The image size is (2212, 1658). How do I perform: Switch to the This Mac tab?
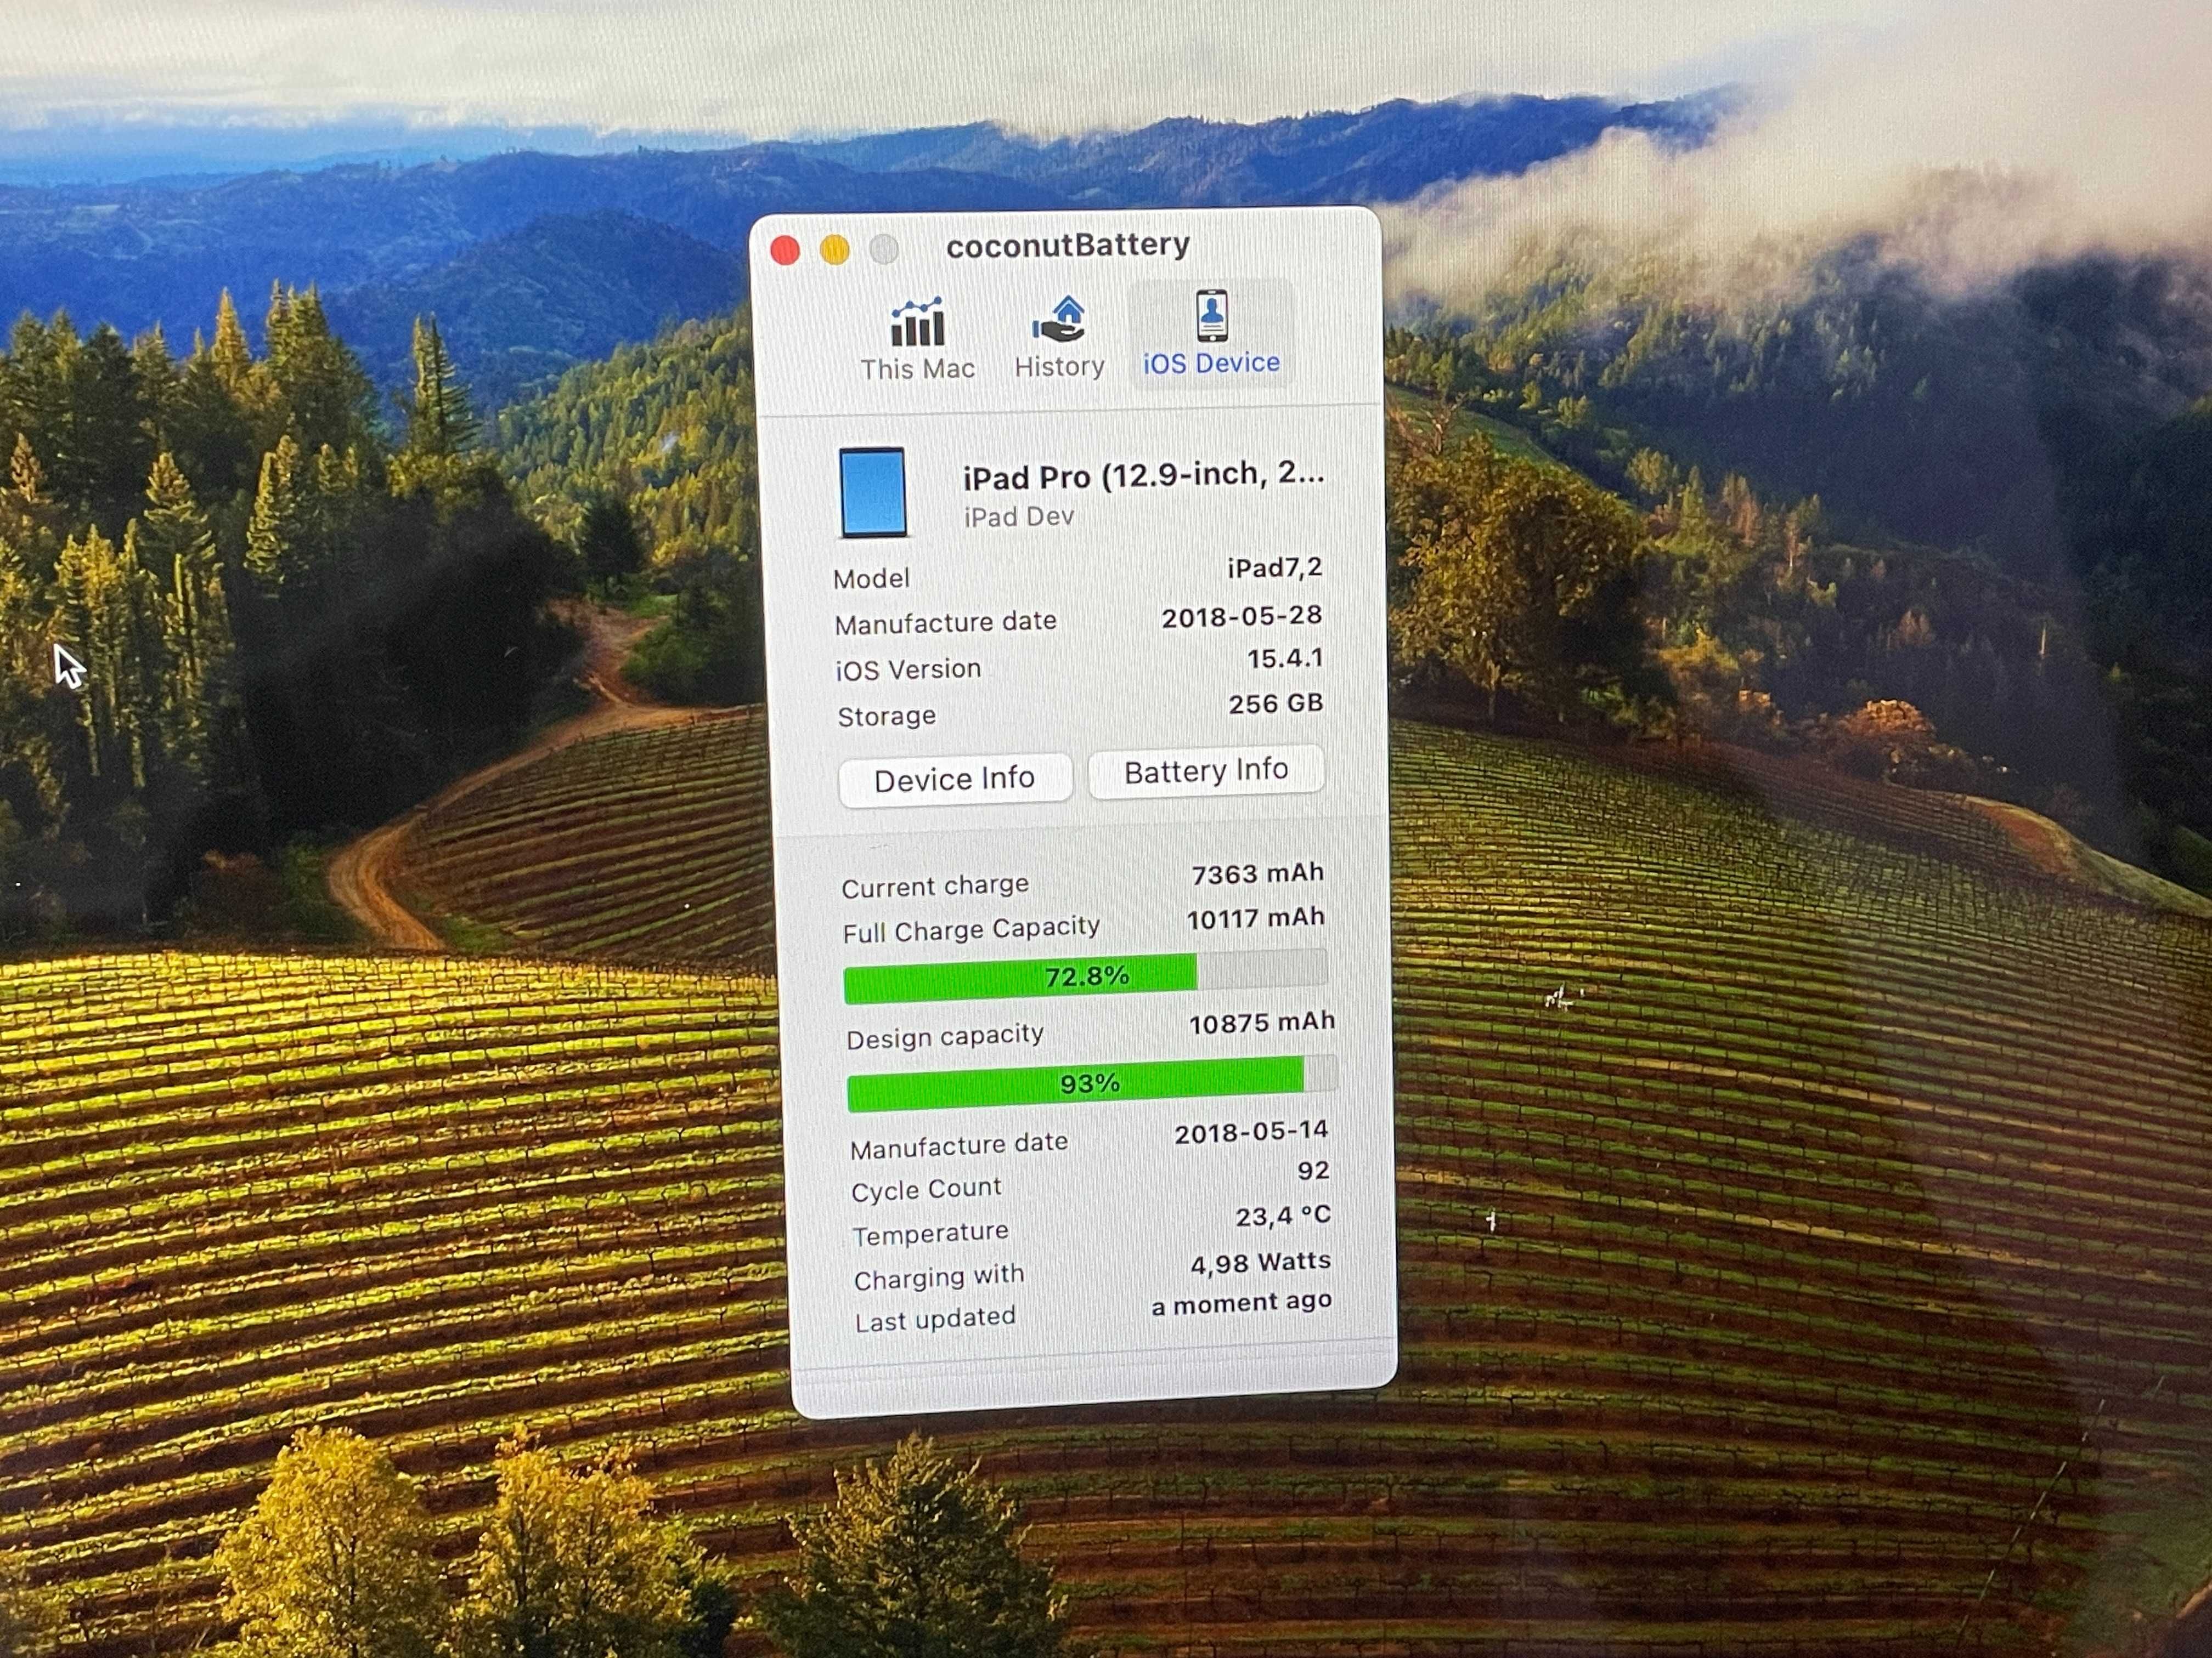tap(917, 340)
